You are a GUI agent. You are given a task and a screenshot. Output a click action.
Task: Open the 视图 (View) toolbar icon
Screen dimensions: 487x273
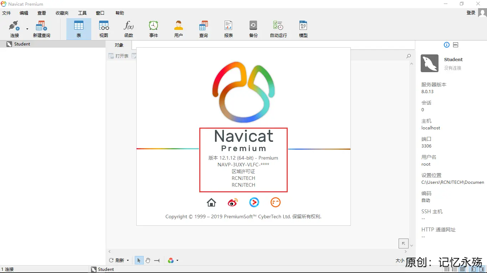click(104, 29)
